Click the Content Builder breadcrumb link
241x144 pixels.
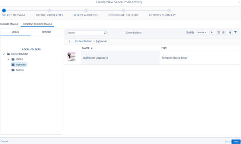83,41
